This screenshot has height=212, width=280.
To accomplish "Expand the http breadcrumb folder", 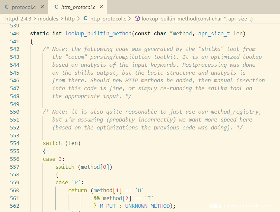I will tap(70, 18).
